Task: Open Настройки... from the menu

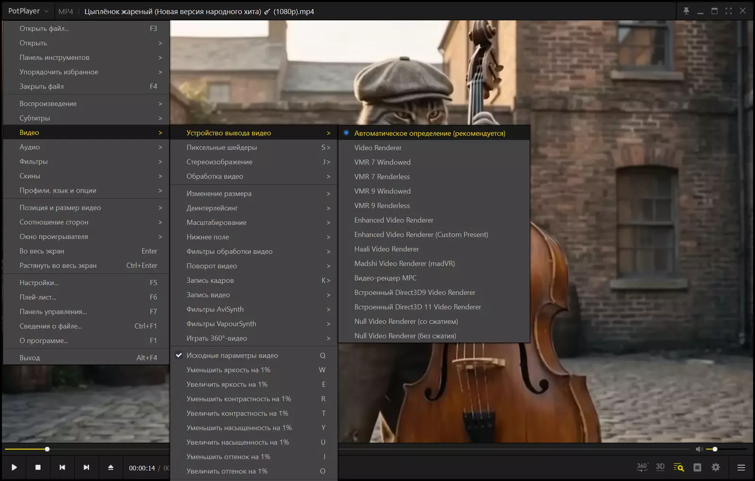Action: pyautogui.click(x=86, y=283)
